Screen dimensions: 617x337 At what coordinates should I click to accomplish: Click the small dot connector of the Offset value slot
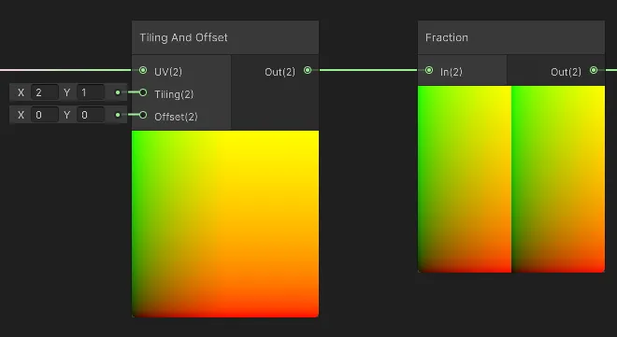118,115
